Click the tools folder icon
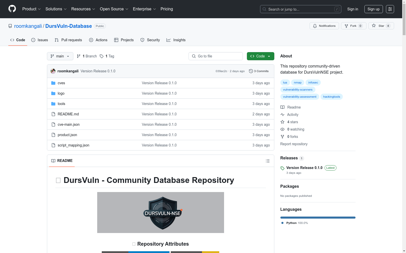Screen dimensions: 406x253 pyautogui.click(x=53, y=104)
